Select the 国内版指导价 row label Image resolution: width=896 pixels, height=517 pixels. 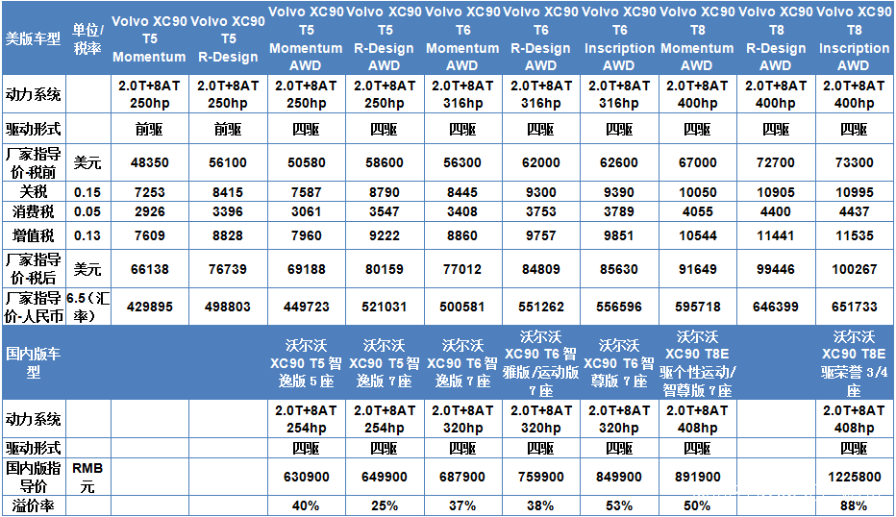pyautogui.click(x=33, y=477)
